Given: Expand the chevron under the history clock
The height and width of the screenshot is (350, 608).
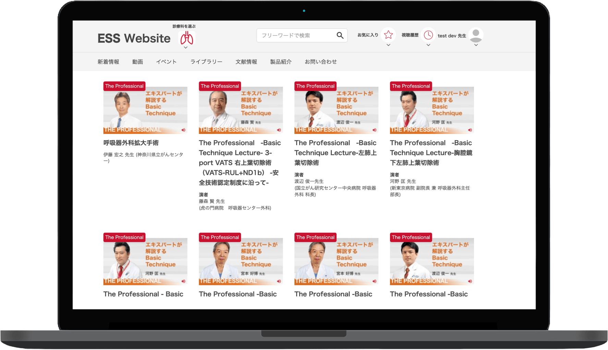Looking at the screenshot, I should 428,45.
